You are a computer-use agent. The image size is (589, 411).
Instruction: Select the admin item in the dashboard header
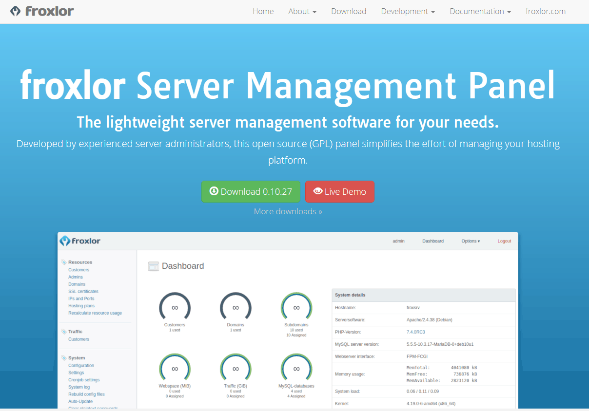[x=399, y=241]
